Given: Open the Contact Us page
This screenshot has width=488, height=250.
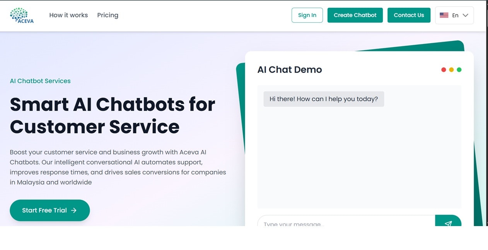Looking at the screenshot, I should [x=409, y=15].
